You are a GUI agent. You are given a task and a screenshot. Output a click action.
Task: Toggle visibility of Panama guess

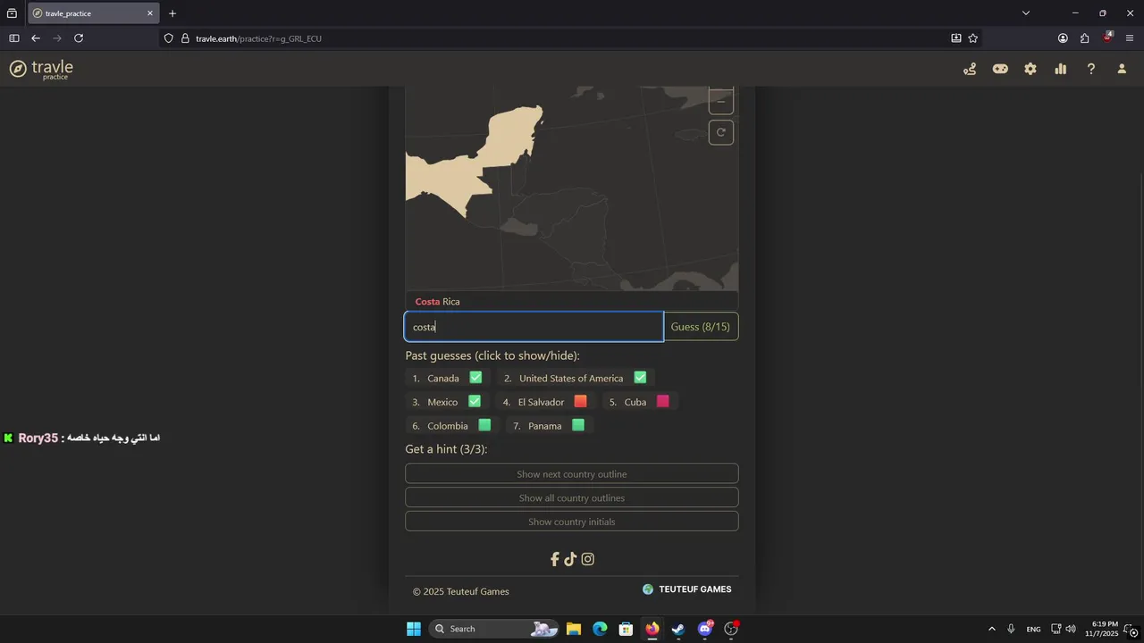coord(550,426)
